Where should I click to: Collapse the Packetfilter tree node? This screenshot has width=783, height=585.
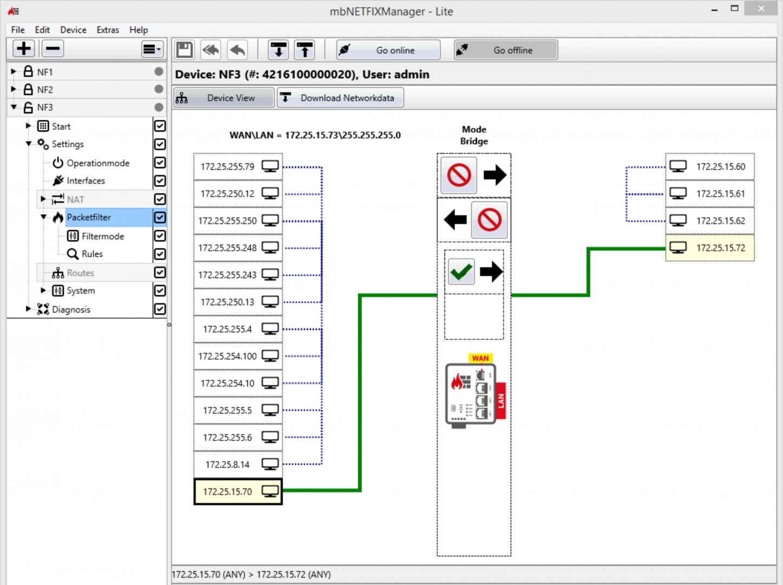coord(44,217)
